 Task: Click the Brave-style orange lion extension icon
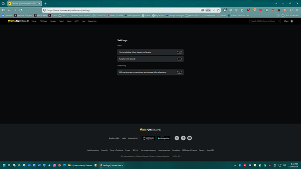pos(291,10)
